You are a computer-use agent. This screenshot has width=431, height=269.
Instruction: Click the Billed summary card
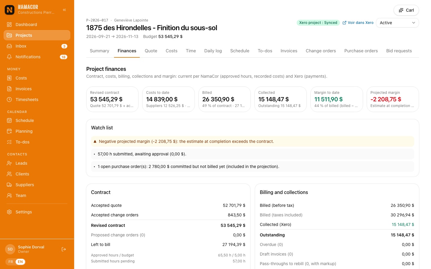pos(224,99)
